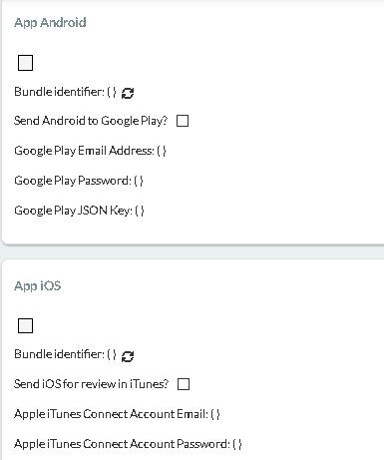Click the 'Send Android to Google Play?' label

[91, 121]
